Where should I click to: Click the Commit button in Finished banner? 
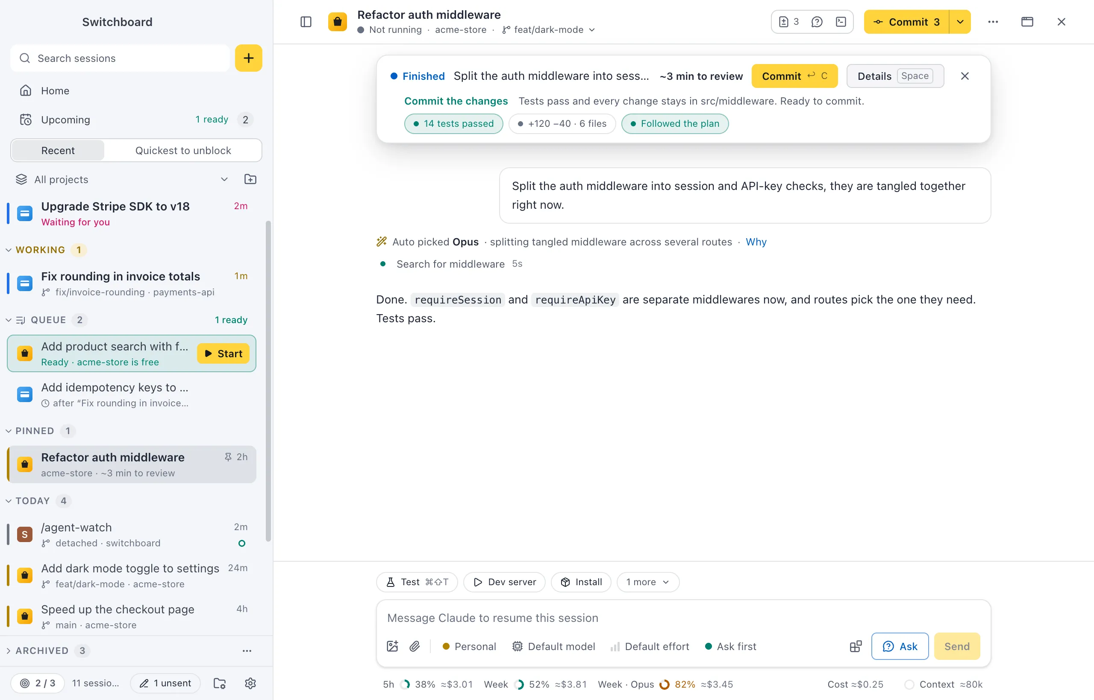794,76
